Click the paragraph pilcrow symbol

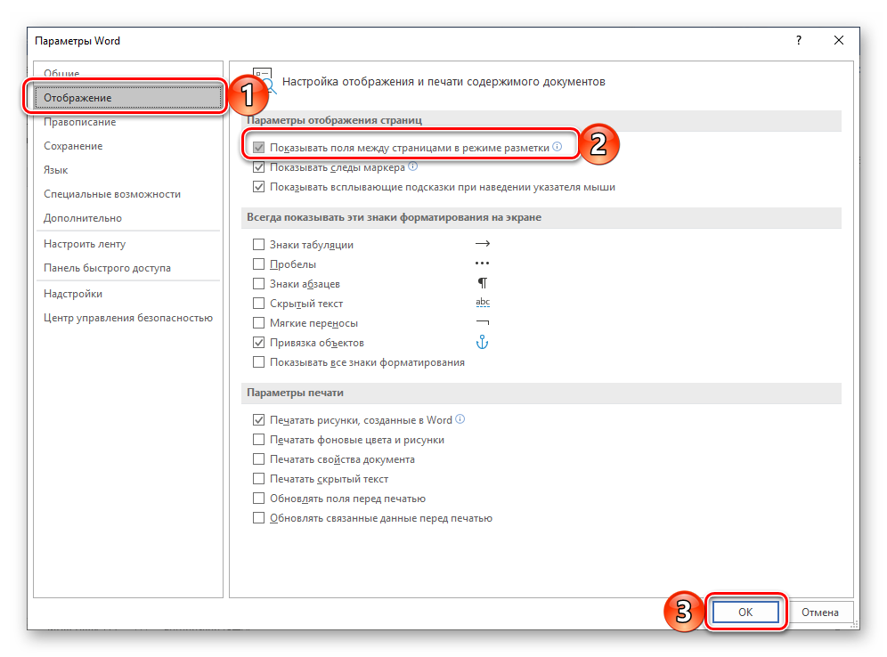click(x=483, y=283)
